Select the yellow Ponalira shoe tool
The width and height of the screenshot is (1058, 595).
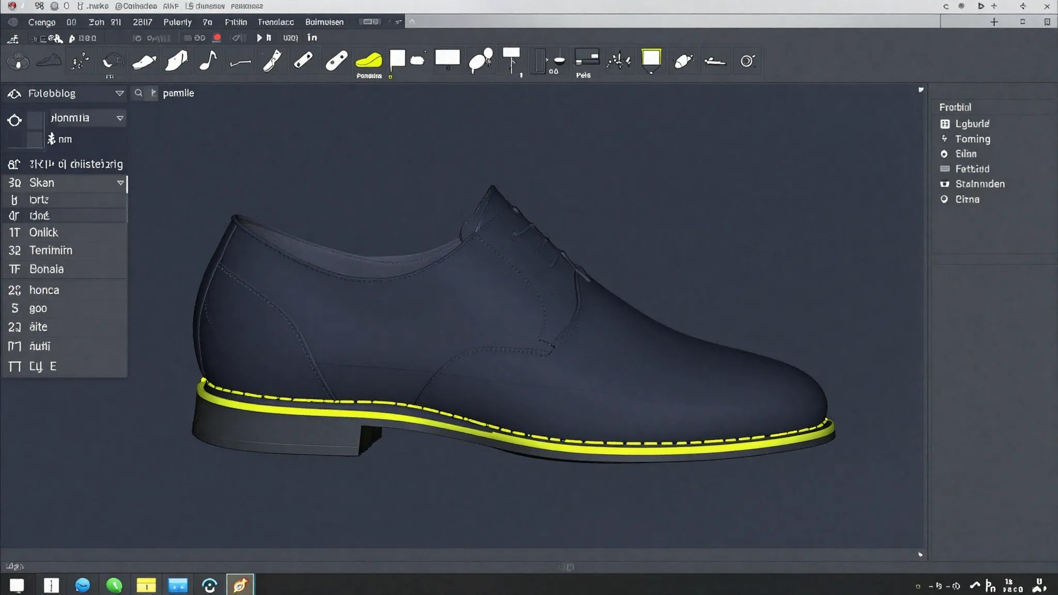369,60
